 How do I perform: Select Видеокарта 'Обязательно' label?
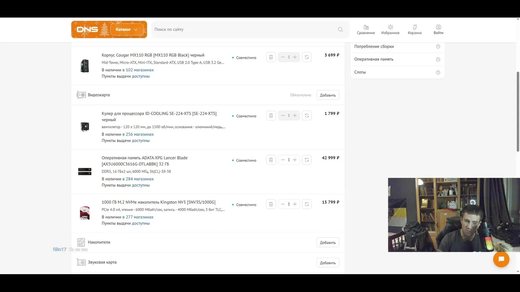(x=301, y=95)
